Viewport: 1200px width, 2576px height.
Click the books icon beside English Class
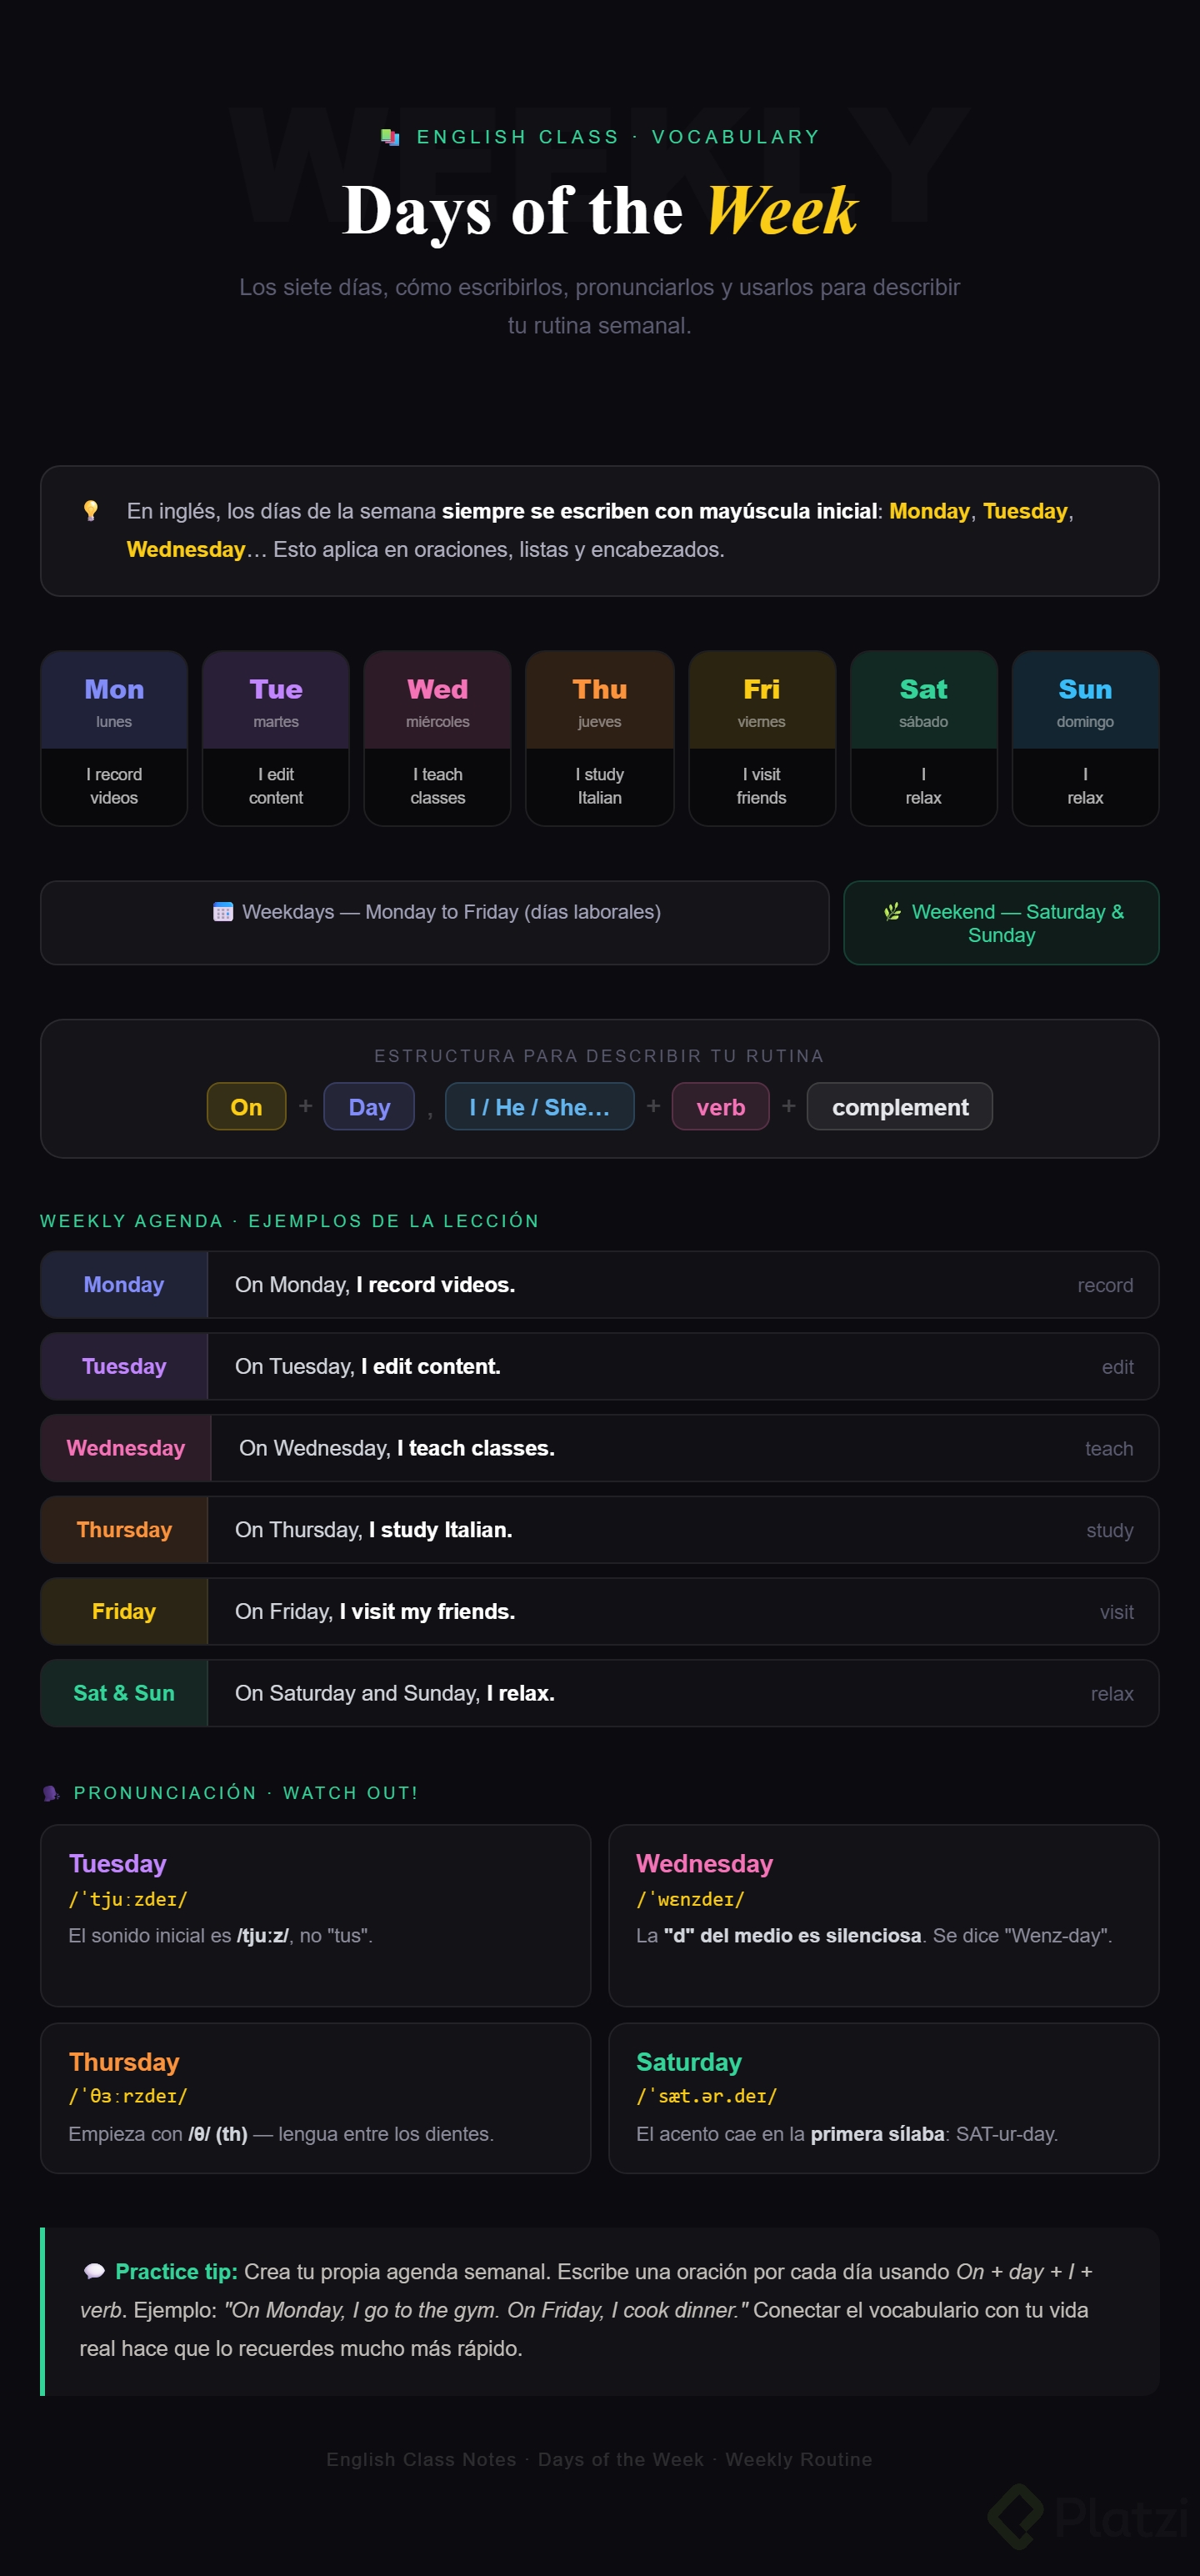pyautogui.click(x=390, y=137)
